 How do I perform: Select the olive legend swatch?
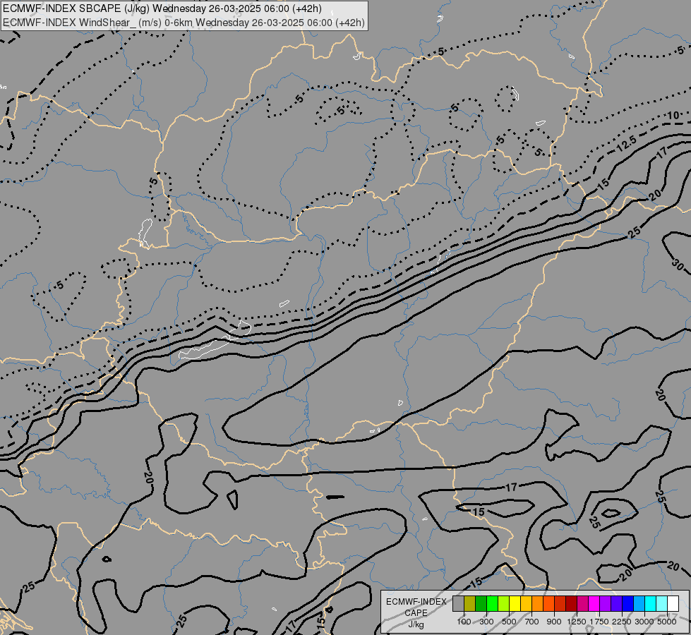coord(470,603)
